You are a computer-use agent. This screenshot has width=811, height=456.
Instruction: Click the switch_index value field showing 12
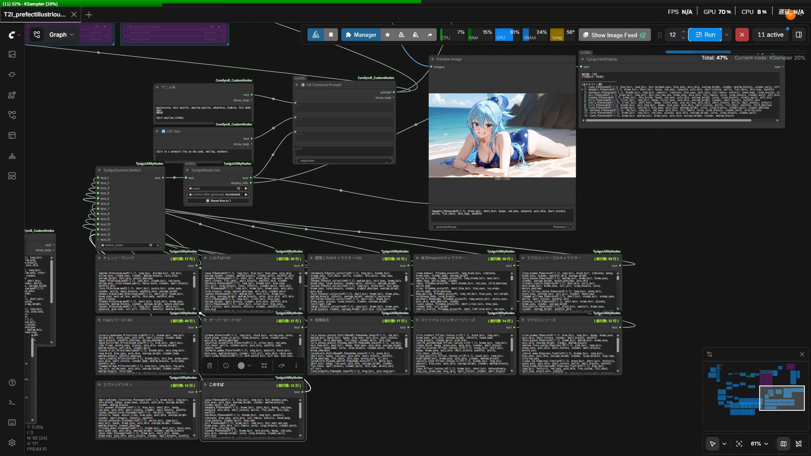click(131, 245)
